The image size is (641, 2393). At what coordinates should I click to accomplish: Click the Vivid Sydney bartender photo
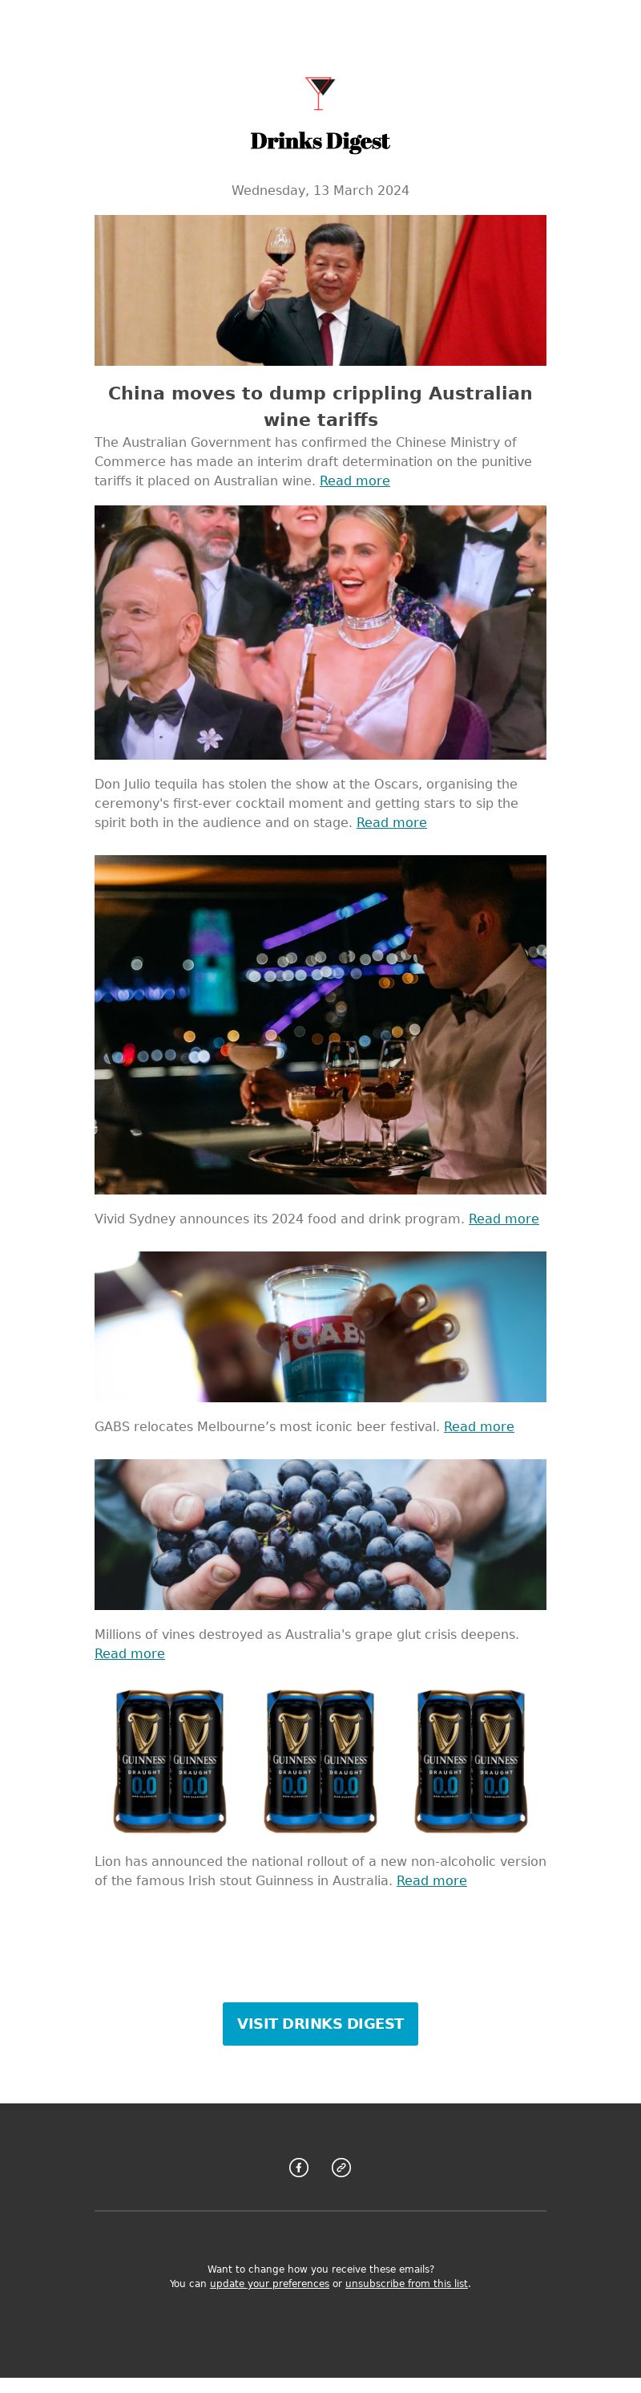point(320,1024)
